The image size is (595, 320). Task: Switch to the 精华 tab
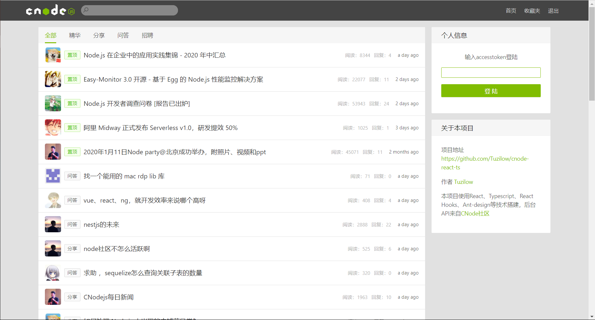(x=75, y=35)
